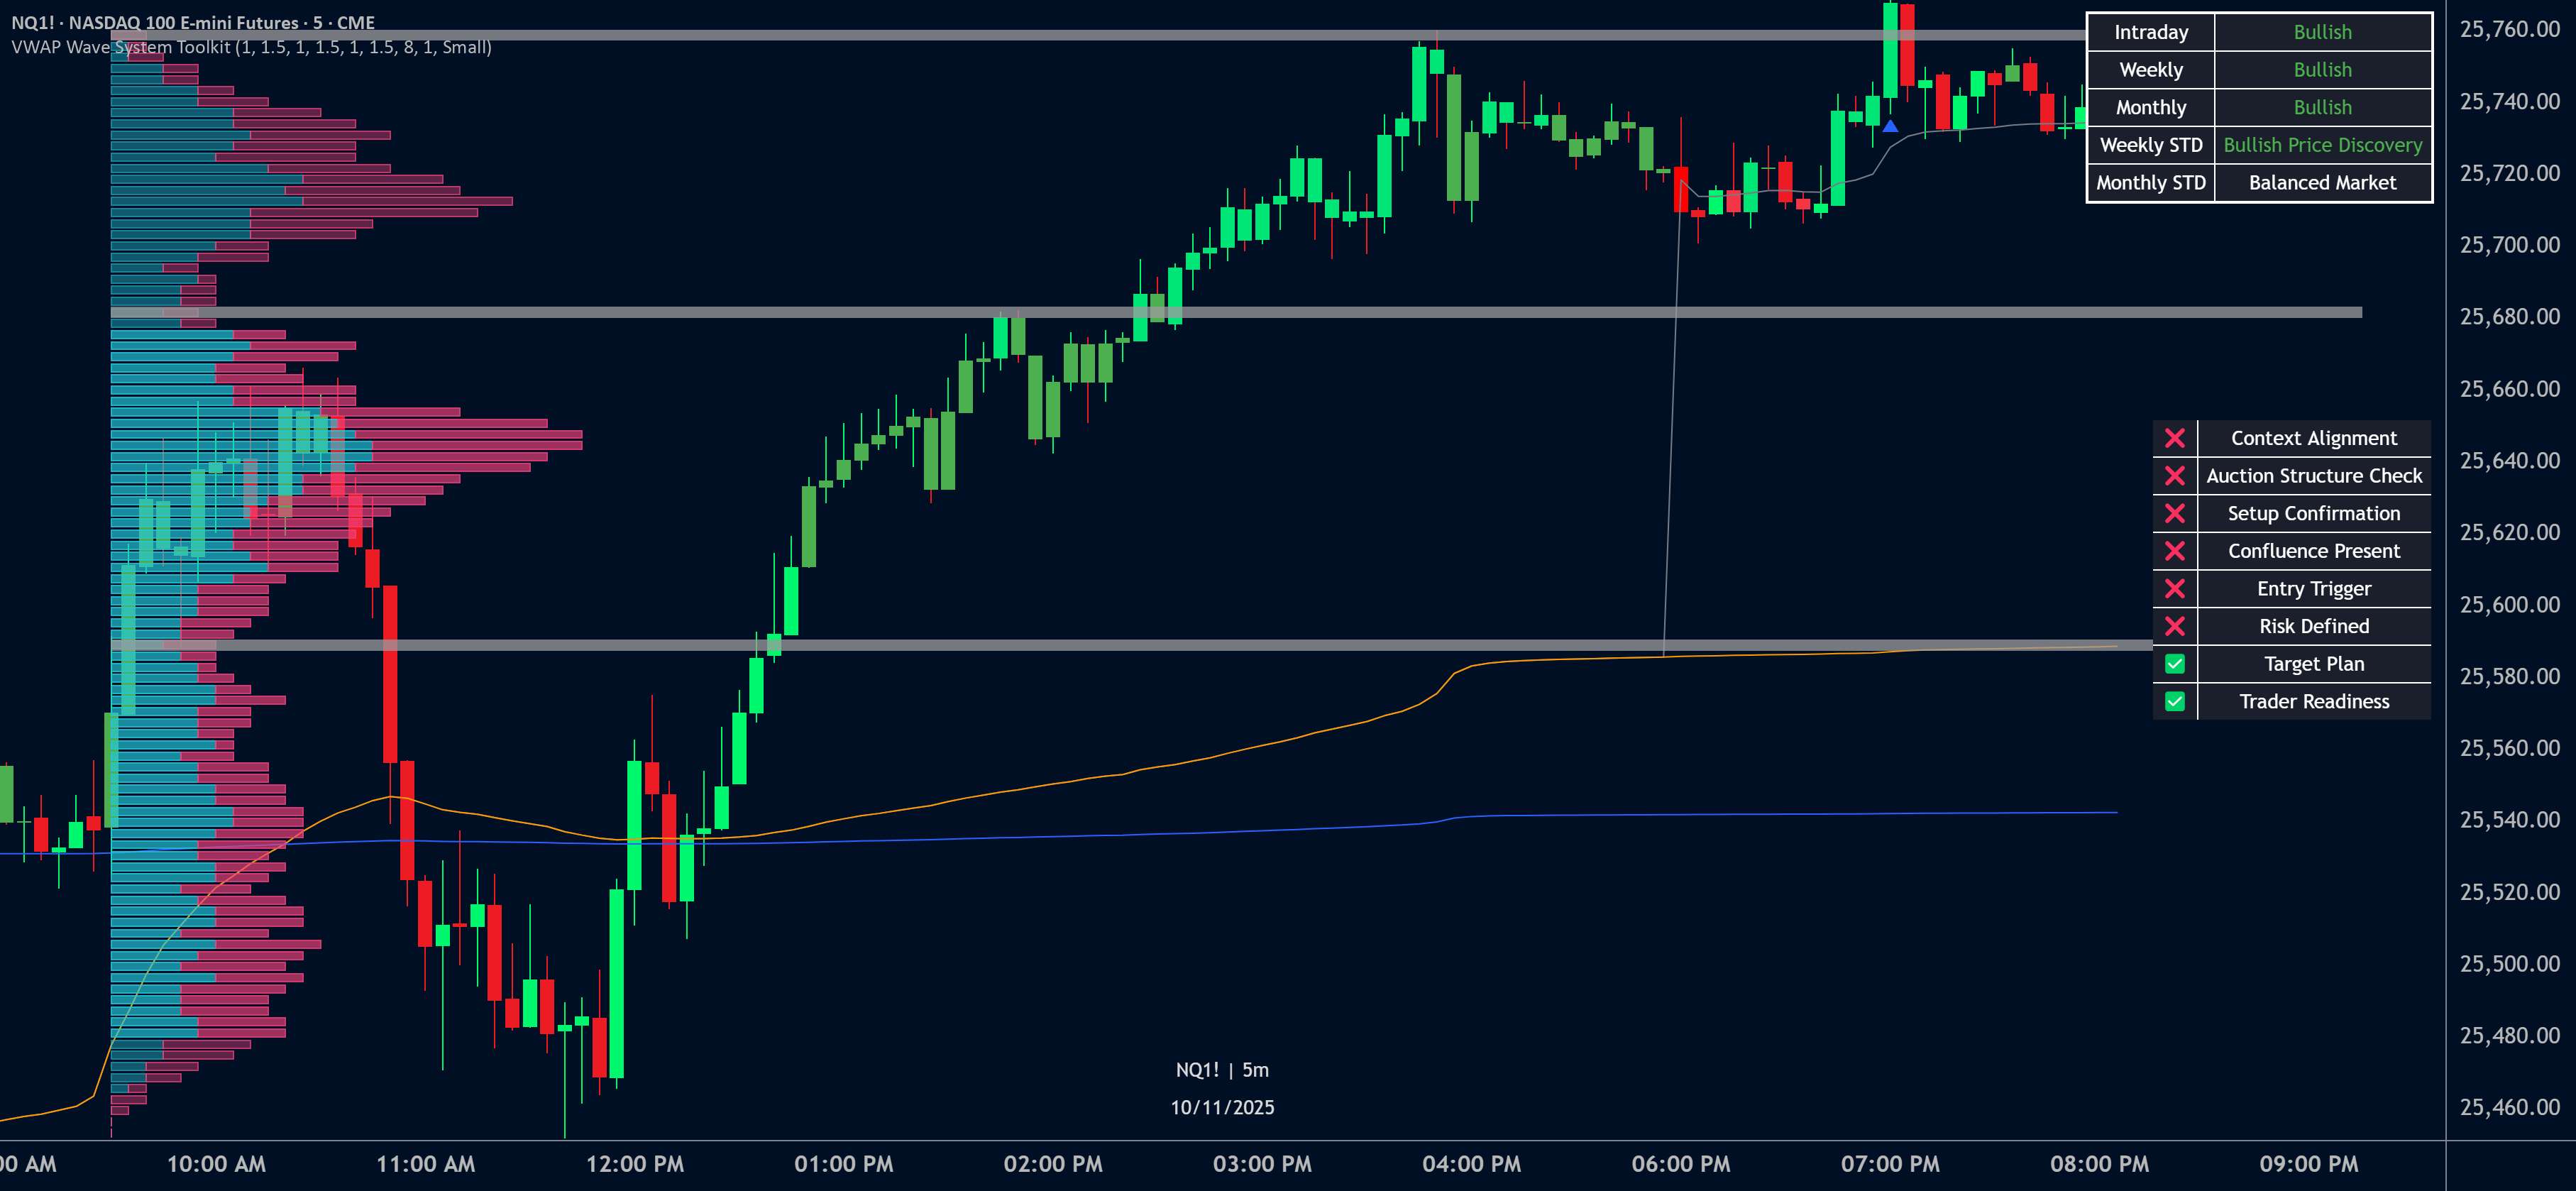This screenshot has height=1191, width=2576.
Task: Click the 25,760.00 price axis label
Action: [2509, 29]
